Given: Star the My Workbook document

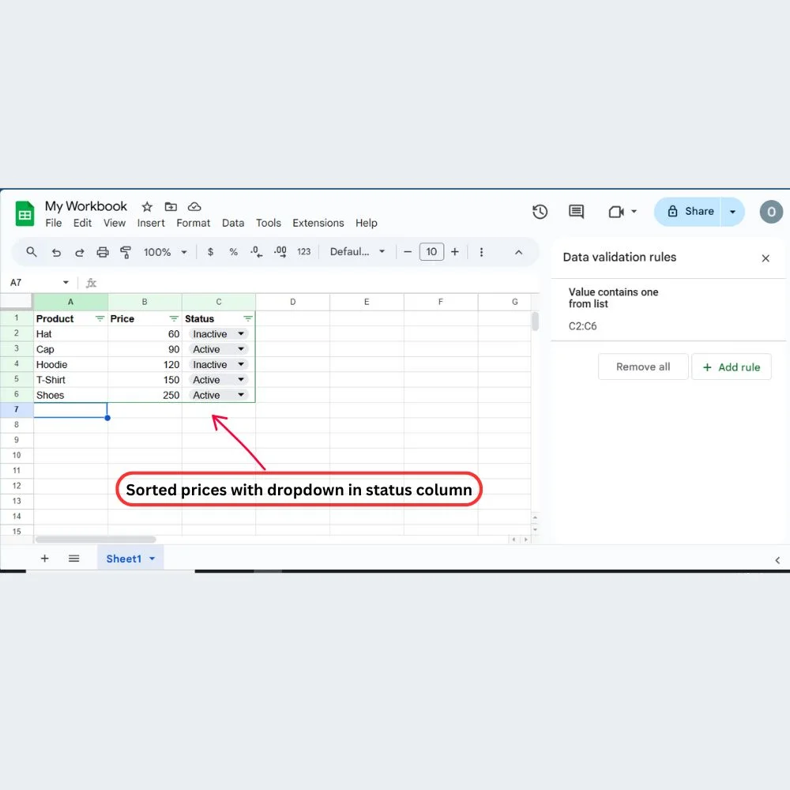Looking at the screenshot, I should (147, 206).
